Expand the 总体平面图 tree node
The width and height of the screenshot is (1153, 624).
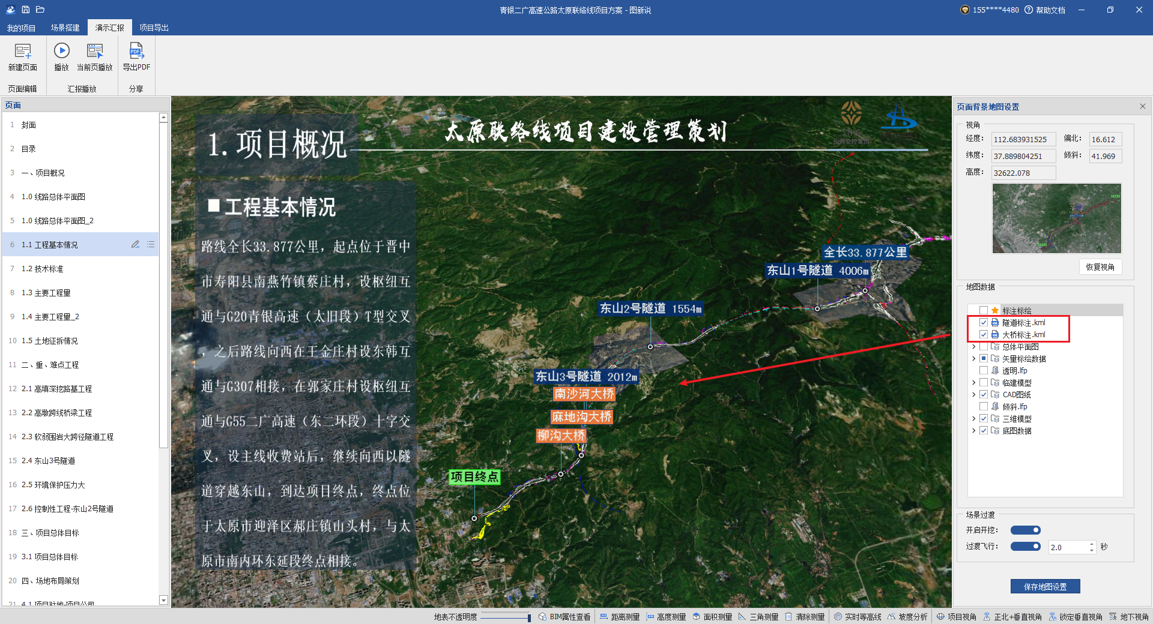tap(973, 347)
